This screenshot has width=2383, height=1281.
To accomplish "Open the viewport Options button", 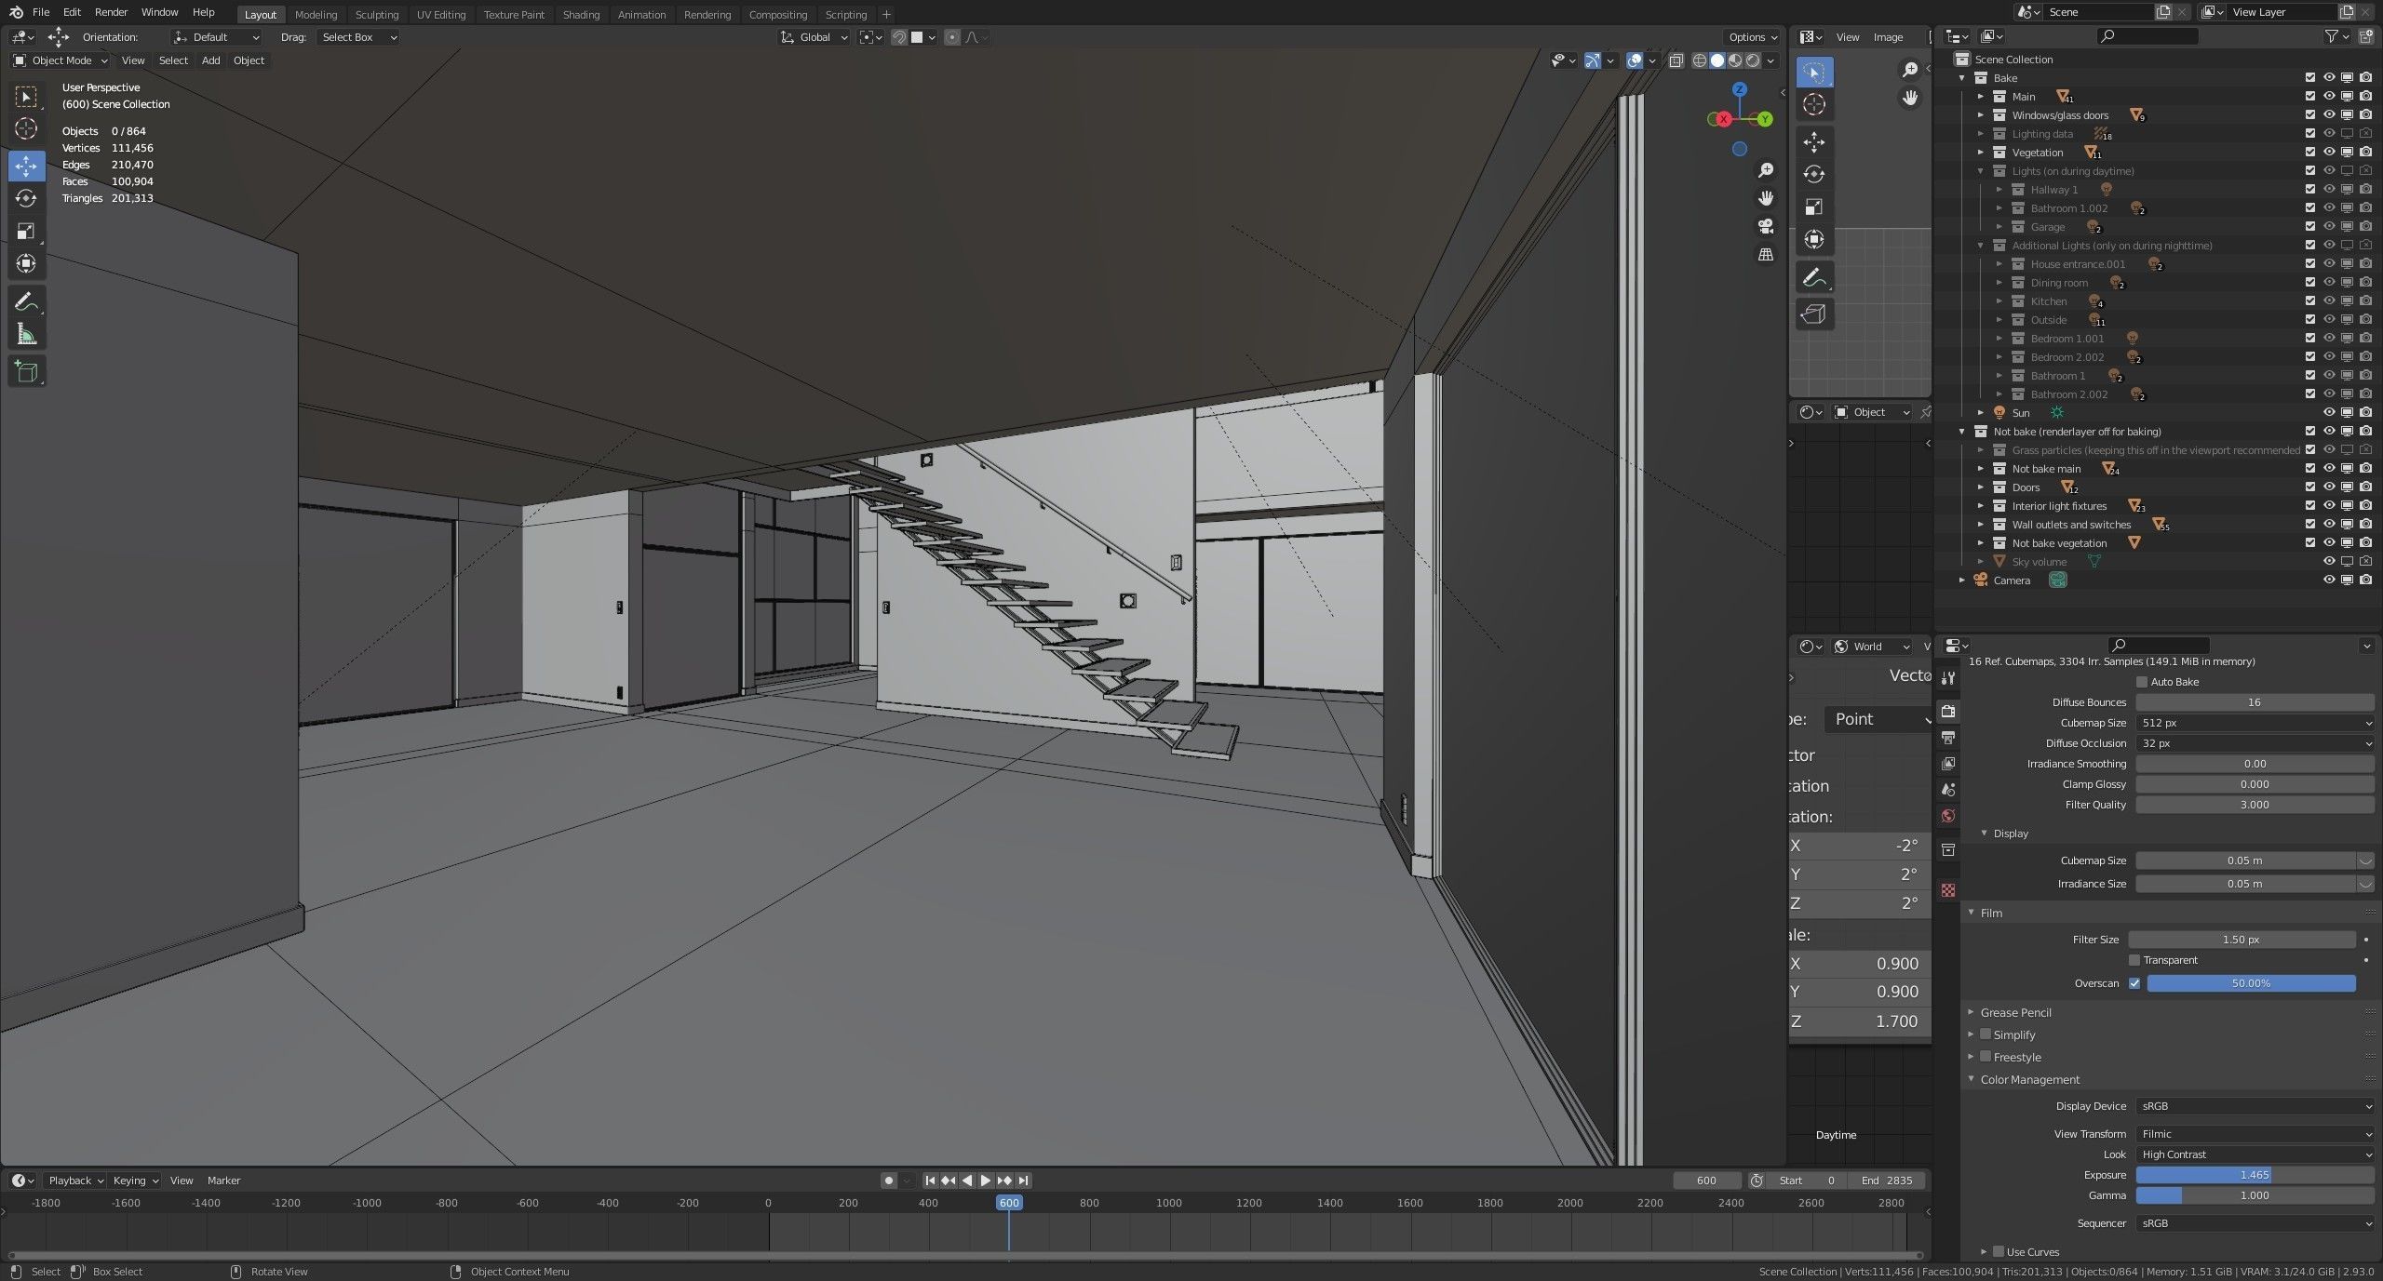I will pyautogui.click(x=1753, y=37).
